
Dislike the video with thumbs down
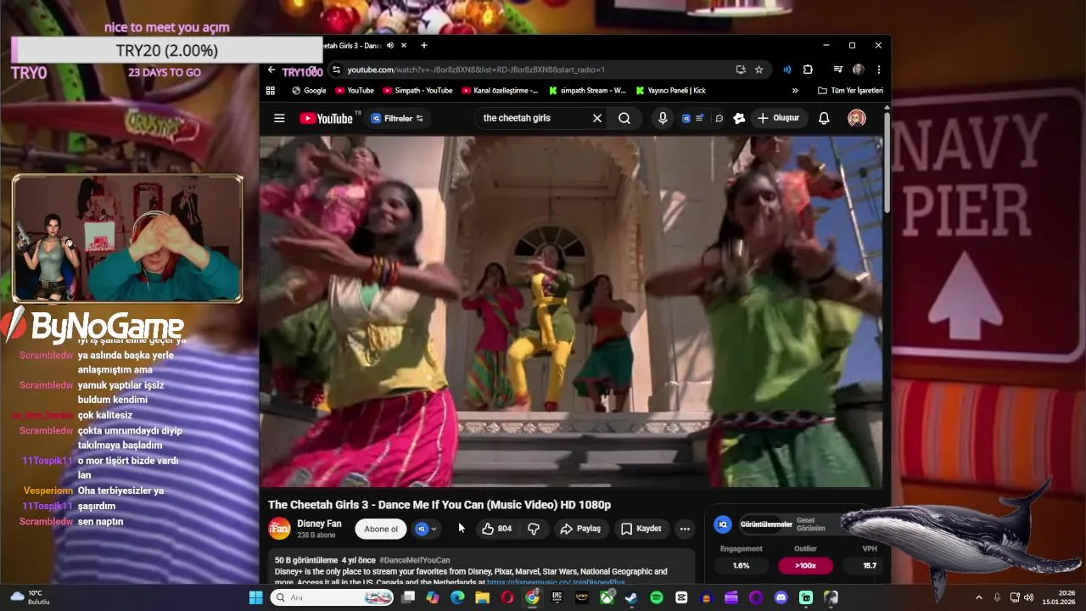click(x=534, y=529)
